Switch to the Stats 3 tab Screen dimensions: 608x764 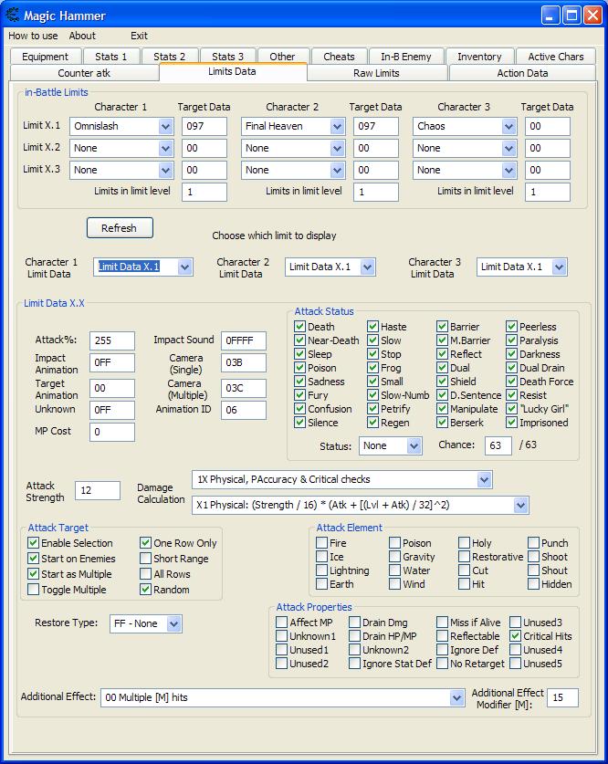228,57
